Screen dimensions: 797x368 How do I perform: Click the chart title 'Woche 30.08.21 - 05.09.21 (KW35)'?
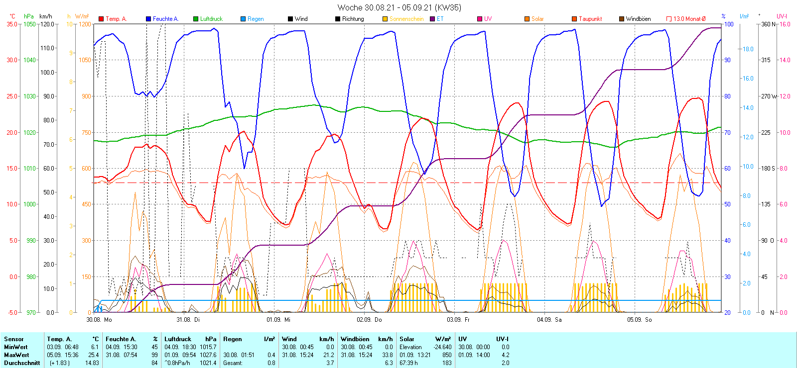point(399,7)
